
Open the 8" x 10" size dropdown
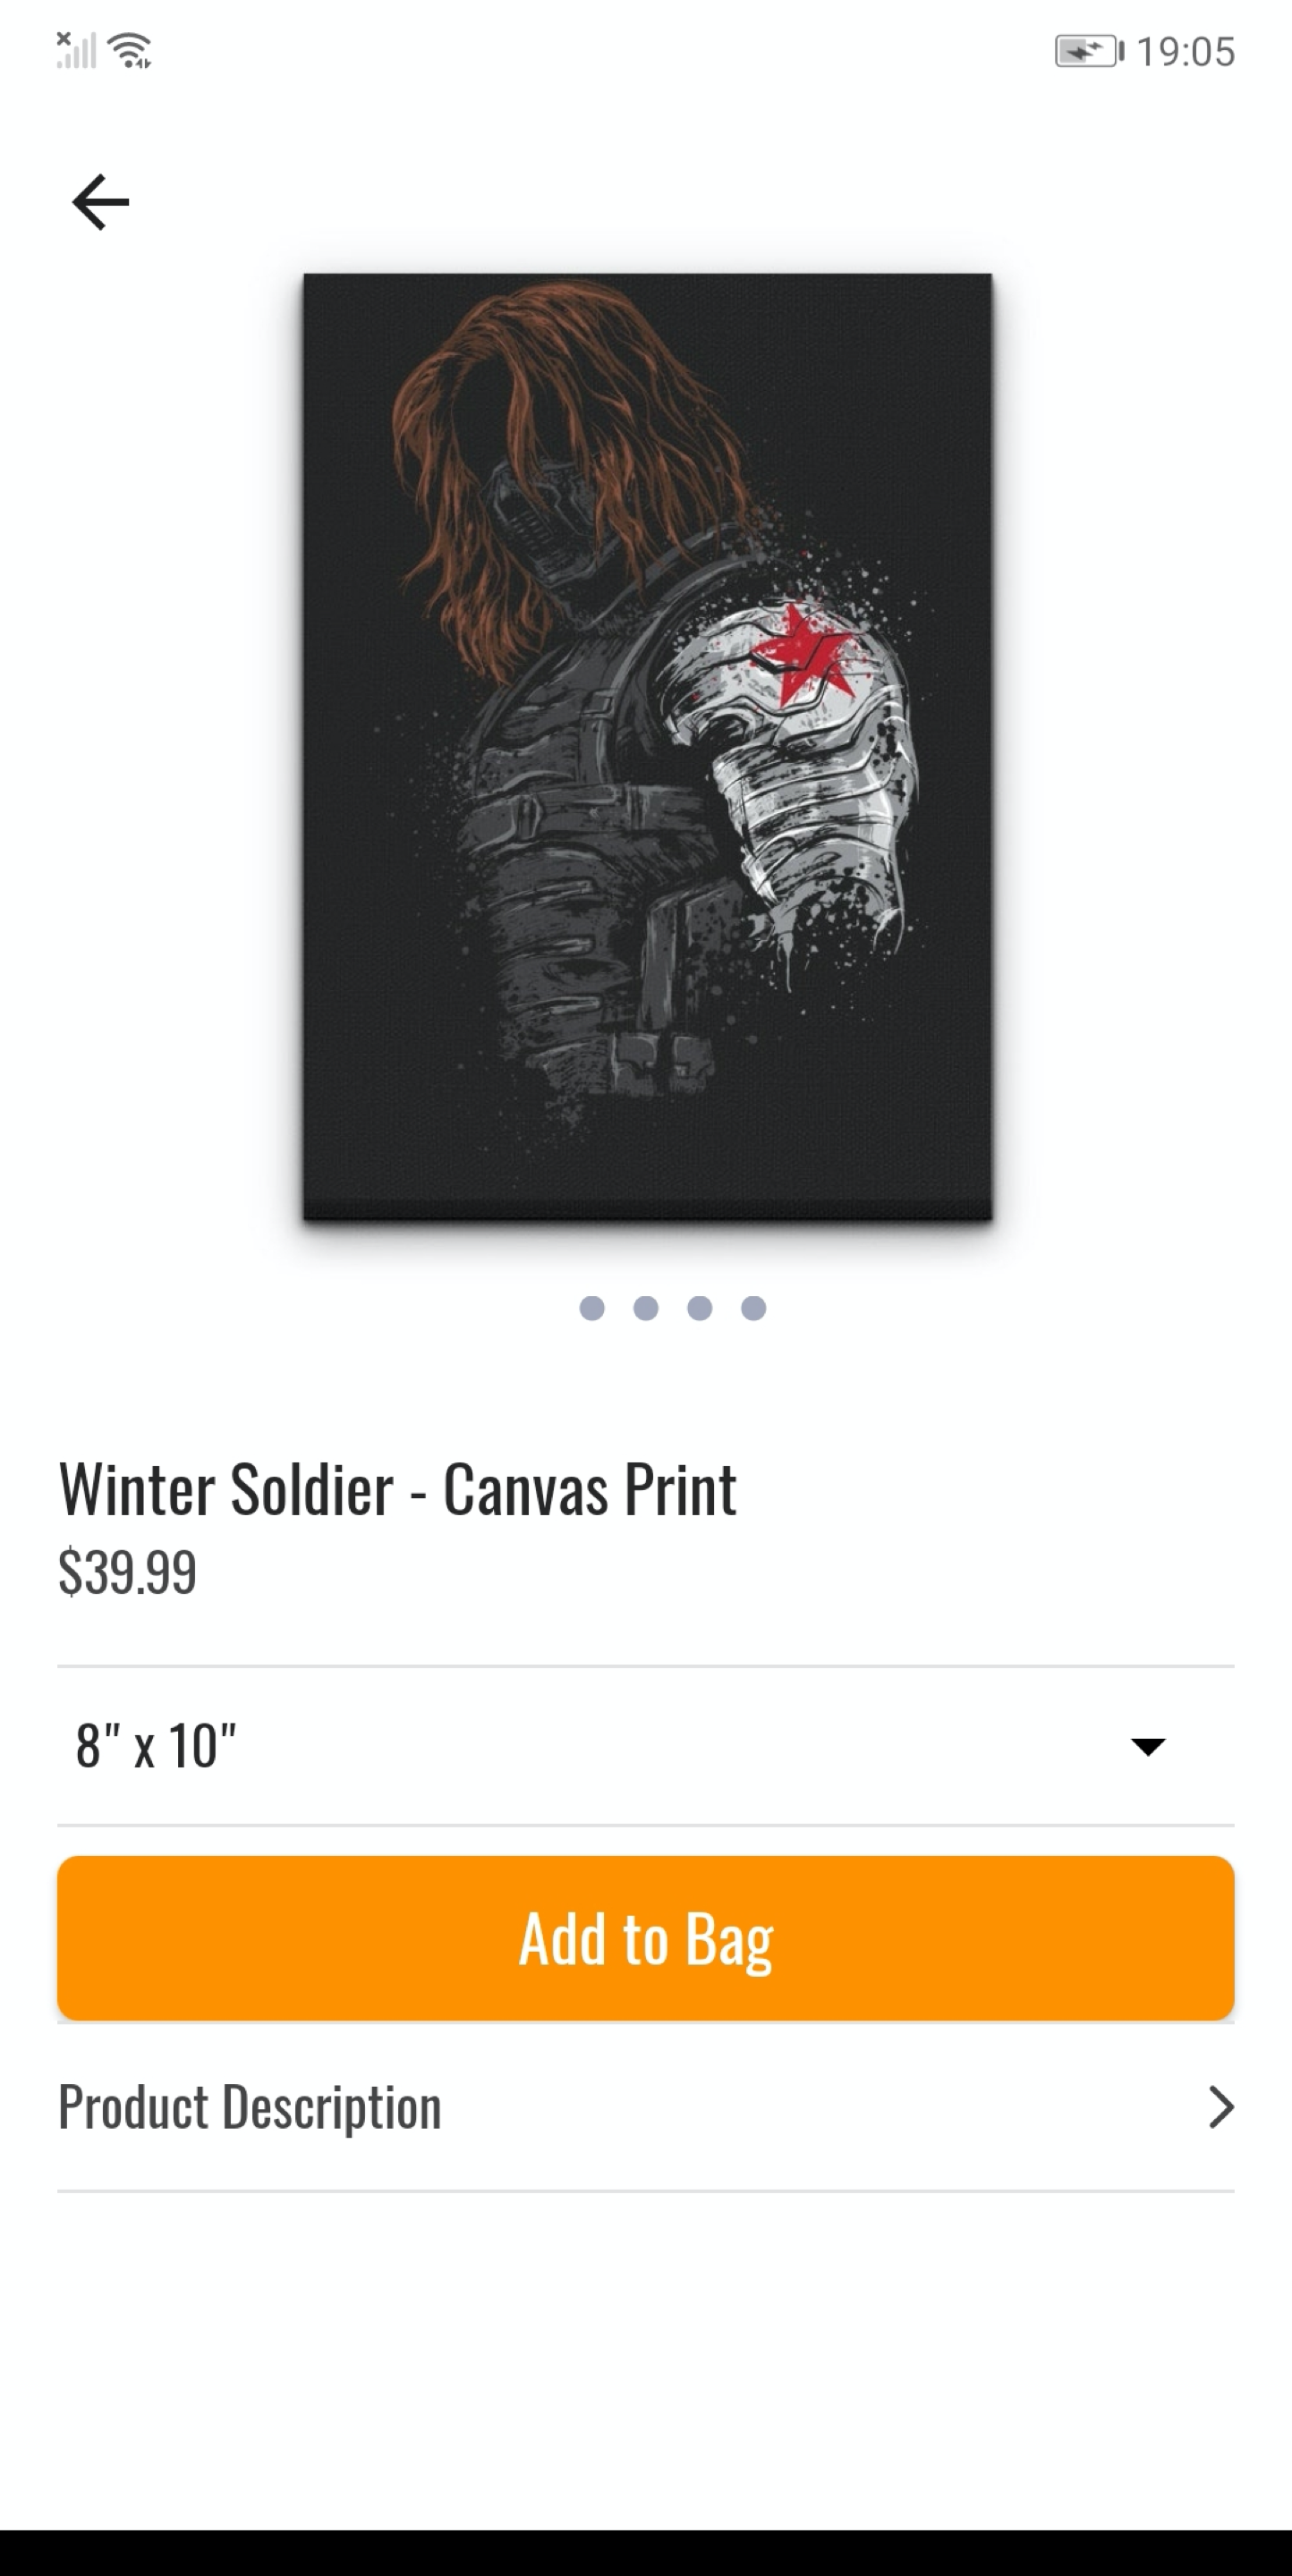[646, 1746]
